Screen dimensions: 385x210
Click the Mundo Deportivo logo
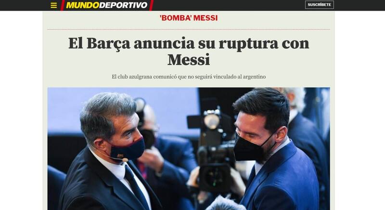tap(106, 5)
